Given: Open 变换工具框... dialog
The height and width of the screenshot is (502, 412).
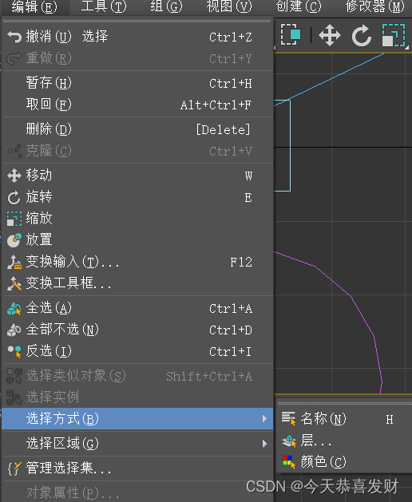Looking at the screenshot, I should [x=137, y=283].
